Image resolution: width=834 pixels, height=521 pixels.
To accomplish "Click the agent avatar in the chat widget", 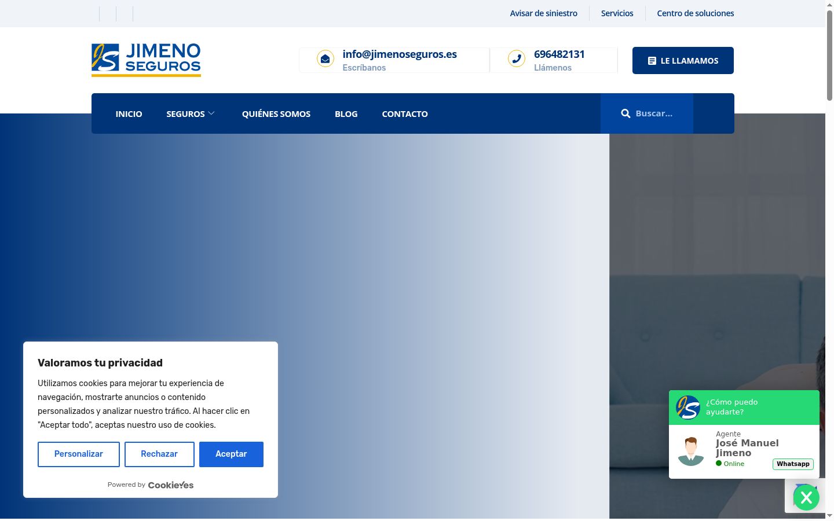I will (691, 452).
